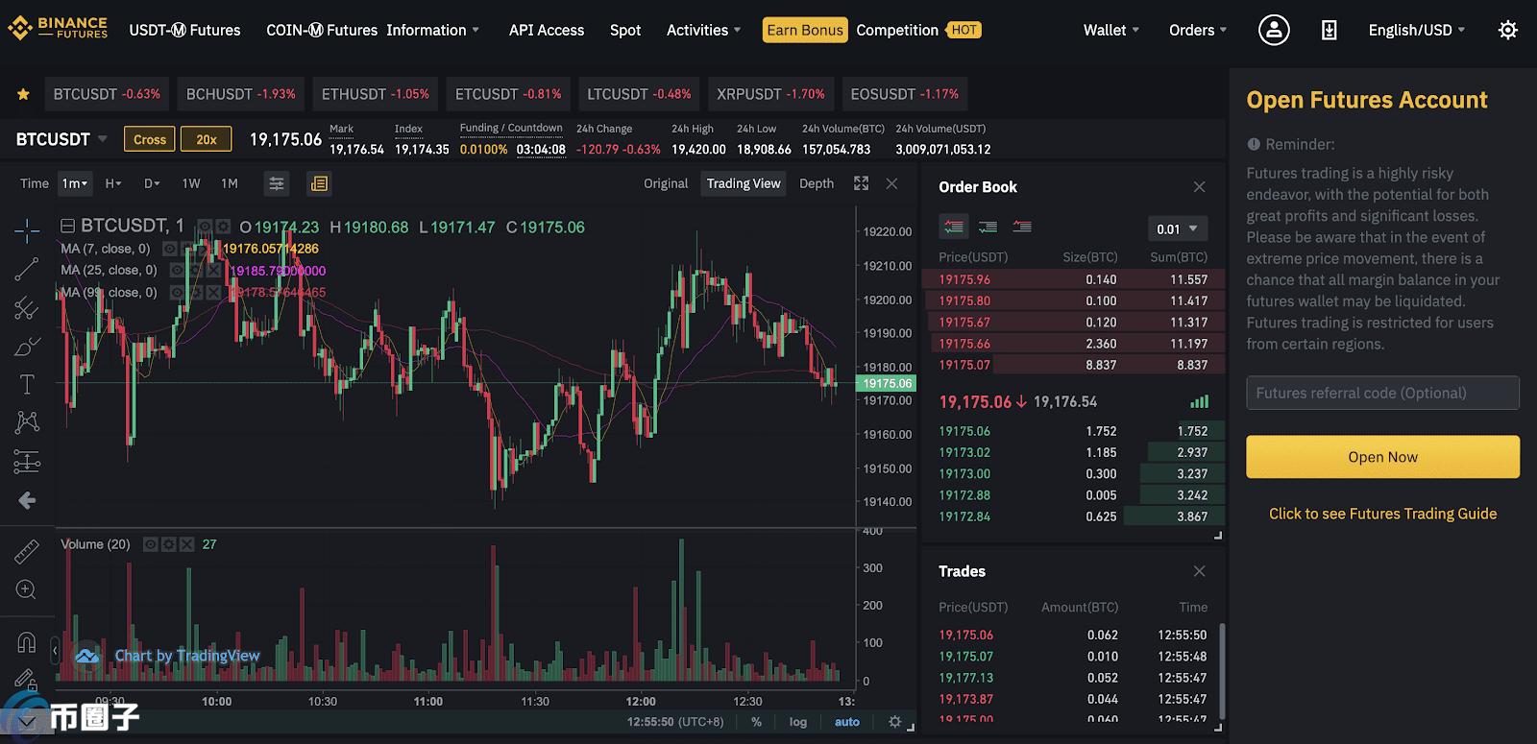Image resolution: width=1537 pixels, height=744 pixels.
Task: Change the Cross margin mode
Action: 150,139
